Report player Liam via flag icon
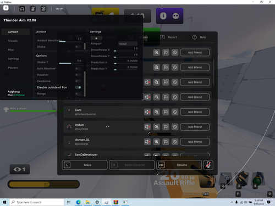The height and width of the screenshot is (206, 275). point(166,112)
